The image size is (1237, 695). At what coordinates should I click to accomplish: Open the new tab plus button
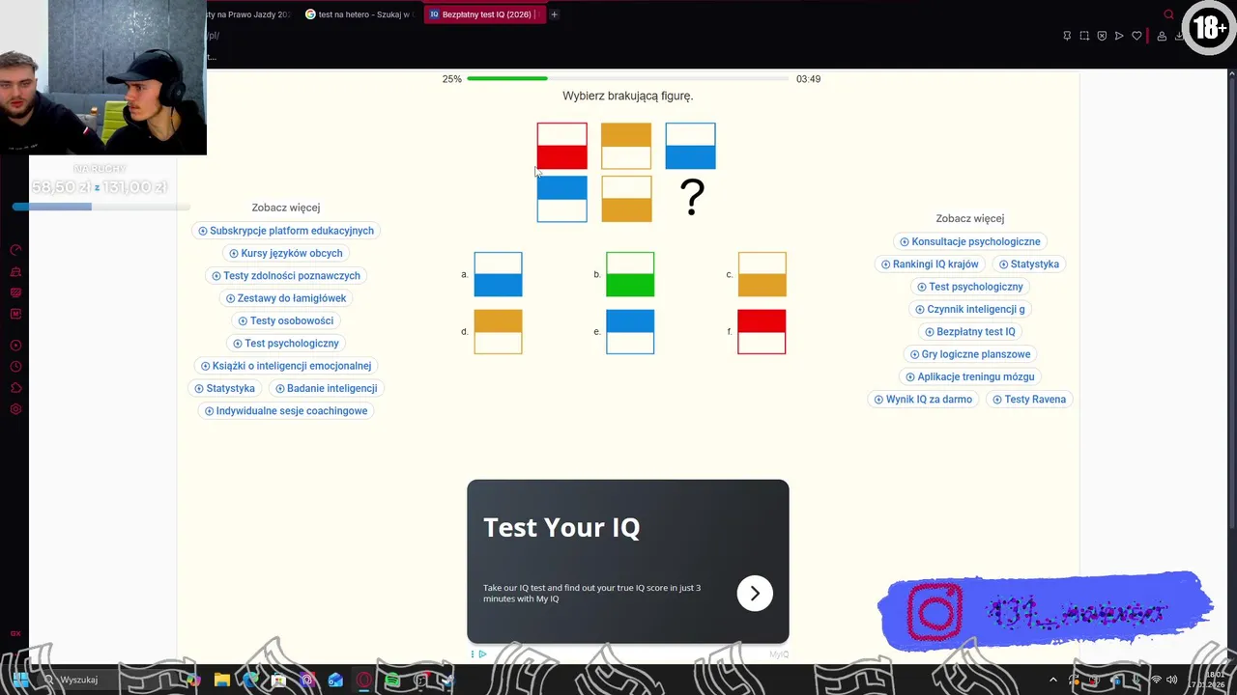tap(554, 14)
